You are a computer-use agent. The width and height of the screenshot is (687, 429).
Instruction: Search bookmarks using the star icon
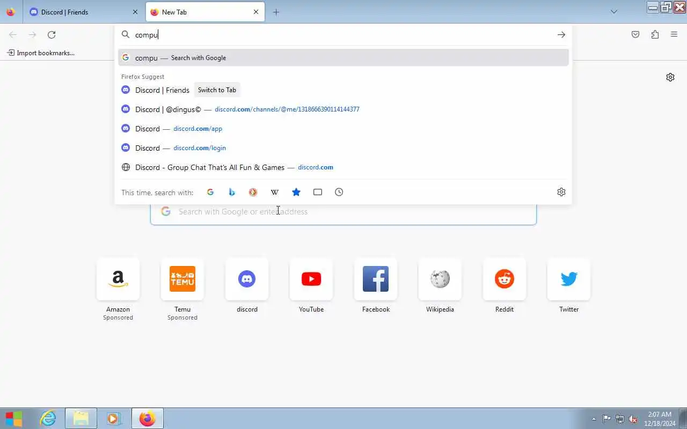tap(296, 192)
